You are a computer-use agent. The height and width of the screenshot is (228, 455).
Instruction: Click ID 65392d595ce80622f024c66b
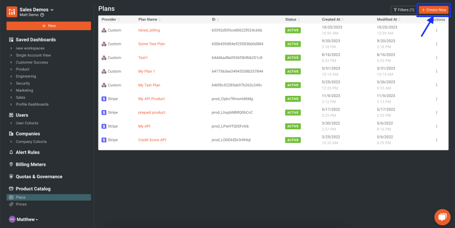click(237, 30)
